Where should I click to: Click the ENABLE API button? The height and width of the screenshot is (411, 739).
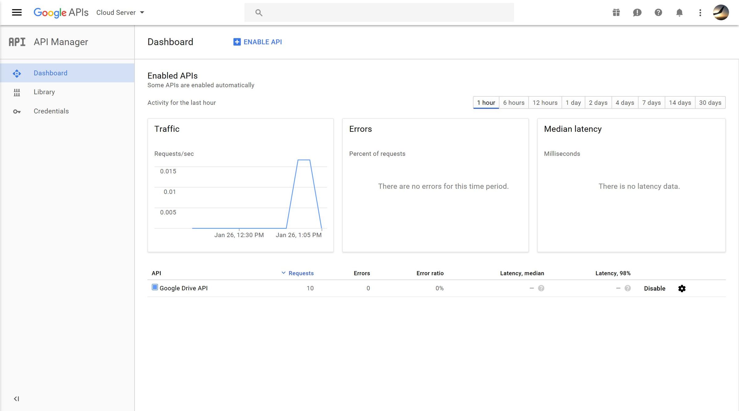(258, 42)
